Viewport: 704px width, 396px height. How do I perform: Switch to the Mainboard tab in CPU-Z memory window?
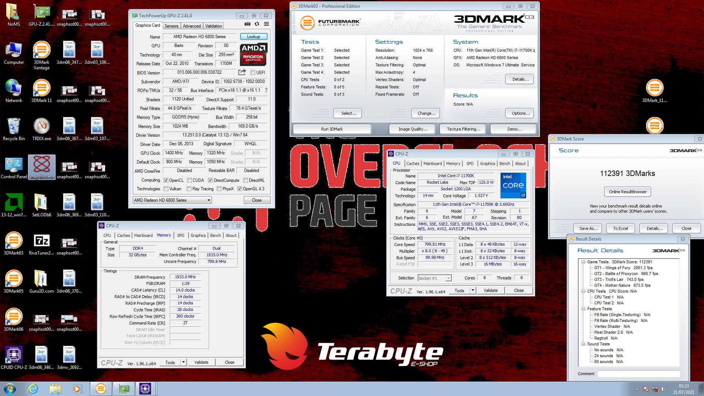coord(143,235)
